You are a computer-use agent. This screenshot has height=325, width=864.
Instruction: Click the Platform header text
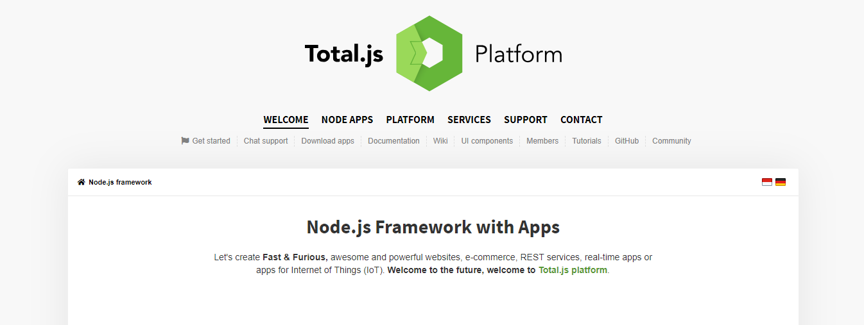(x=519, y=54)
